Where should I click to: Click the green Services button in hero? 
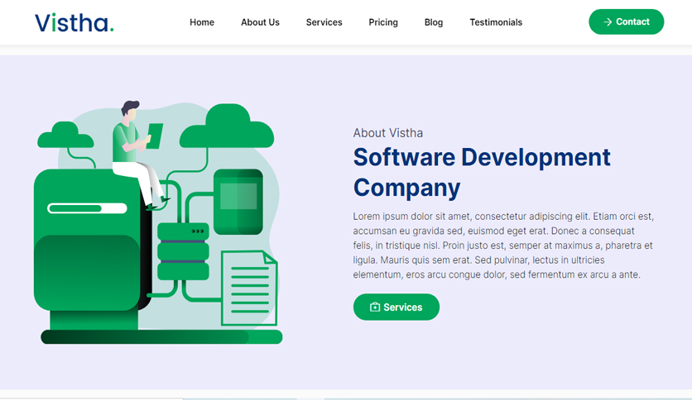[x=396, y=307]
